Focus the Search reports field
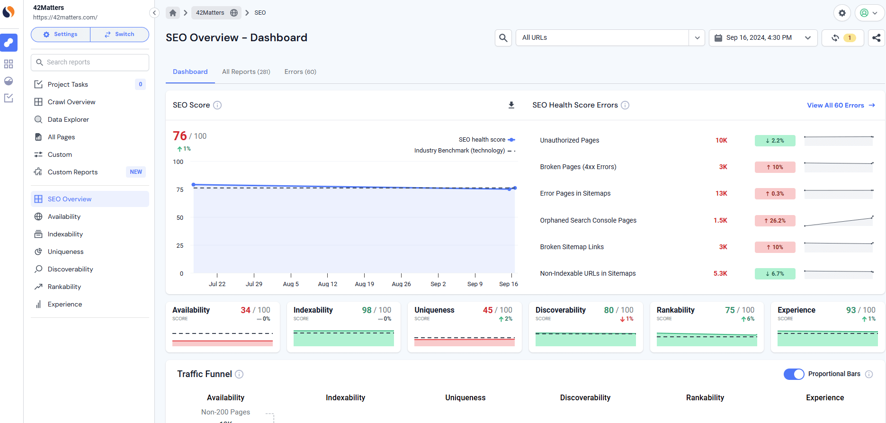 point(90,63)
